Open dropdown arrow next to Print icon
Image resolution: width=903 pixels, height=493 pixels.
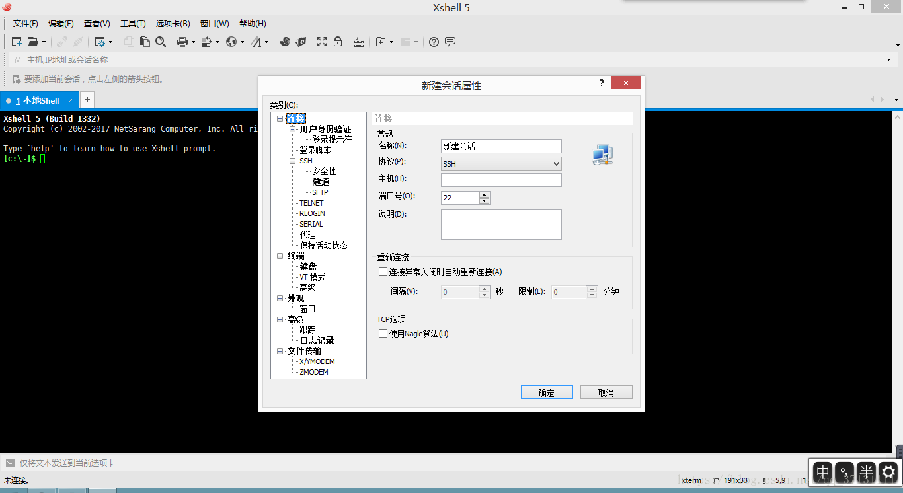193,42
